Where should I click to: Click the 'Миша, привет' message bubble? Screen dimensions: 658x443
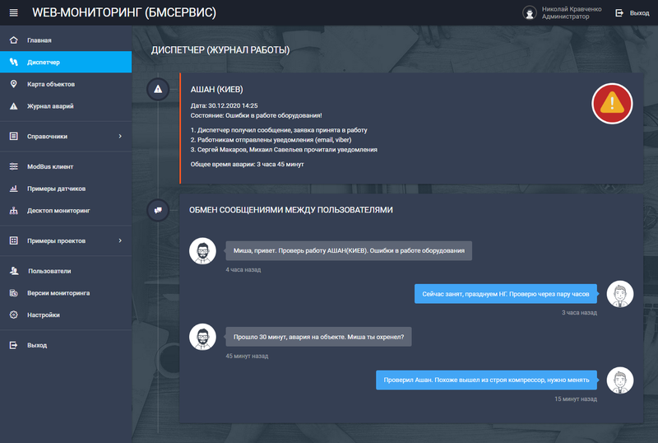(349, 250)
